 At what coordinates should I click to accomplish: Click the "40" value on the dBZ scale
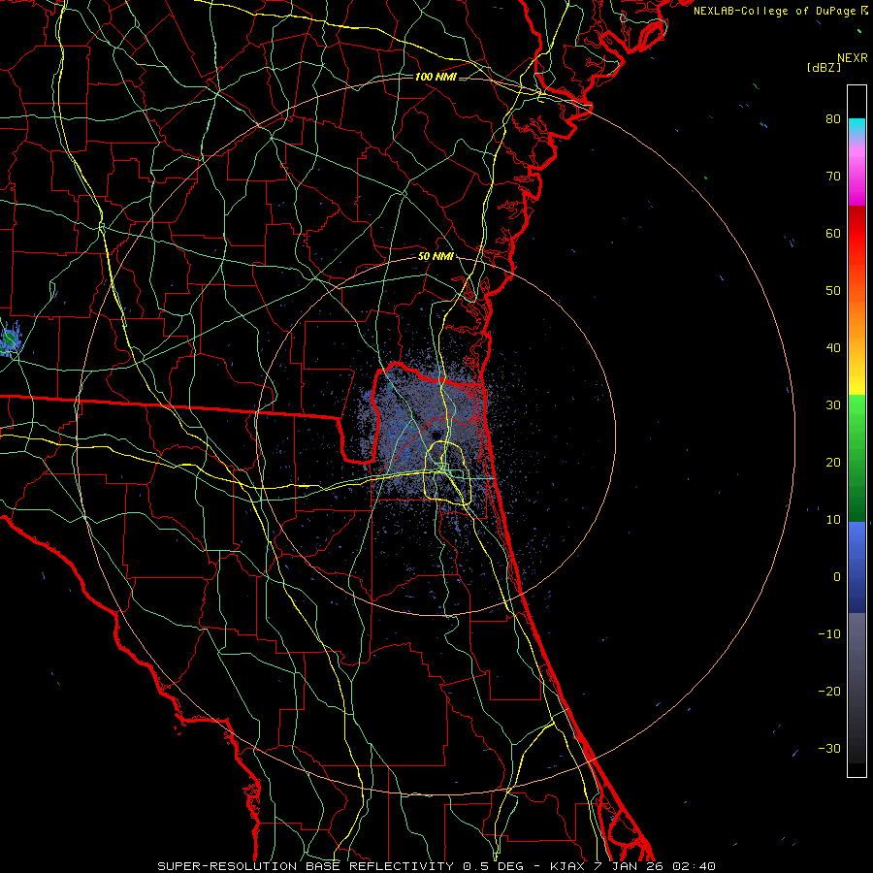tap(833, 348)
